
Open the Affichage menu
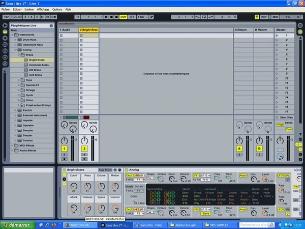pyautogui.click(x=43, y=9)
